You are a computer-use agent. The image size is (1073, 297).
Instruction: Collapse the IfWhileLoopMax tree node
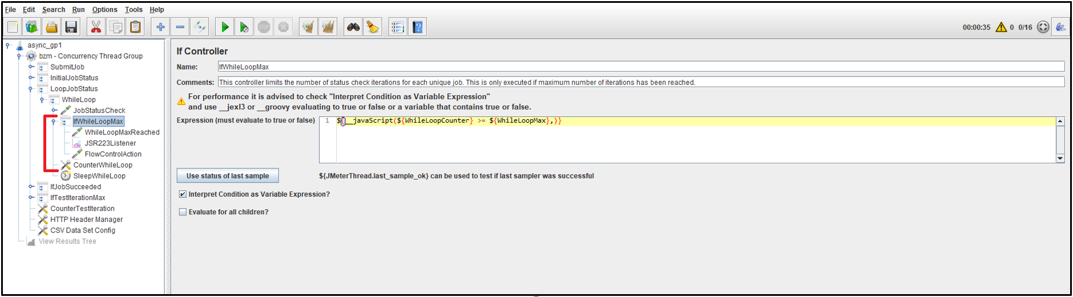tap(54, 121)
